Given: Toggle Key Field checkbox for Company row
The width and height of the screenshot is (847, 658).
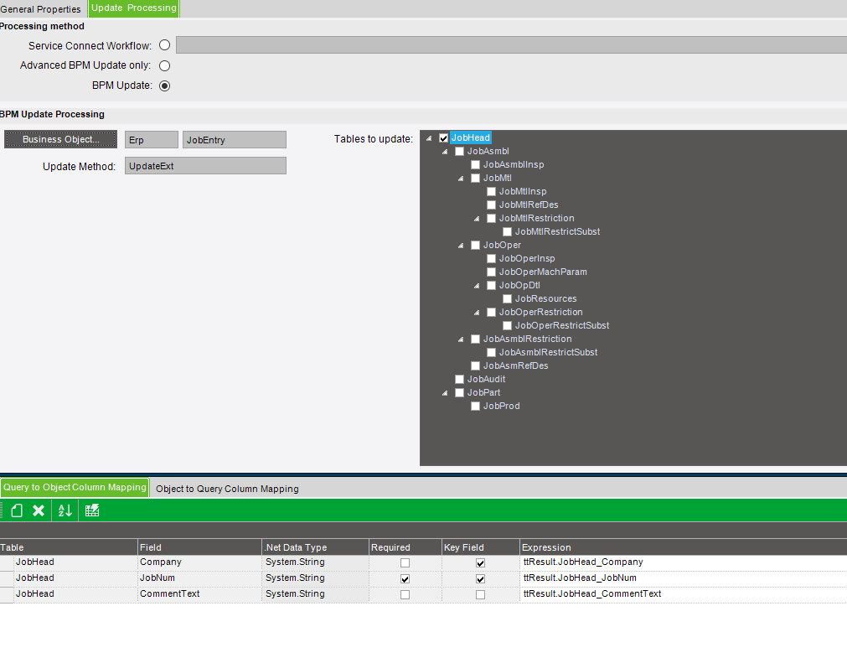Looking at the screenshot, I should point(480,562).
